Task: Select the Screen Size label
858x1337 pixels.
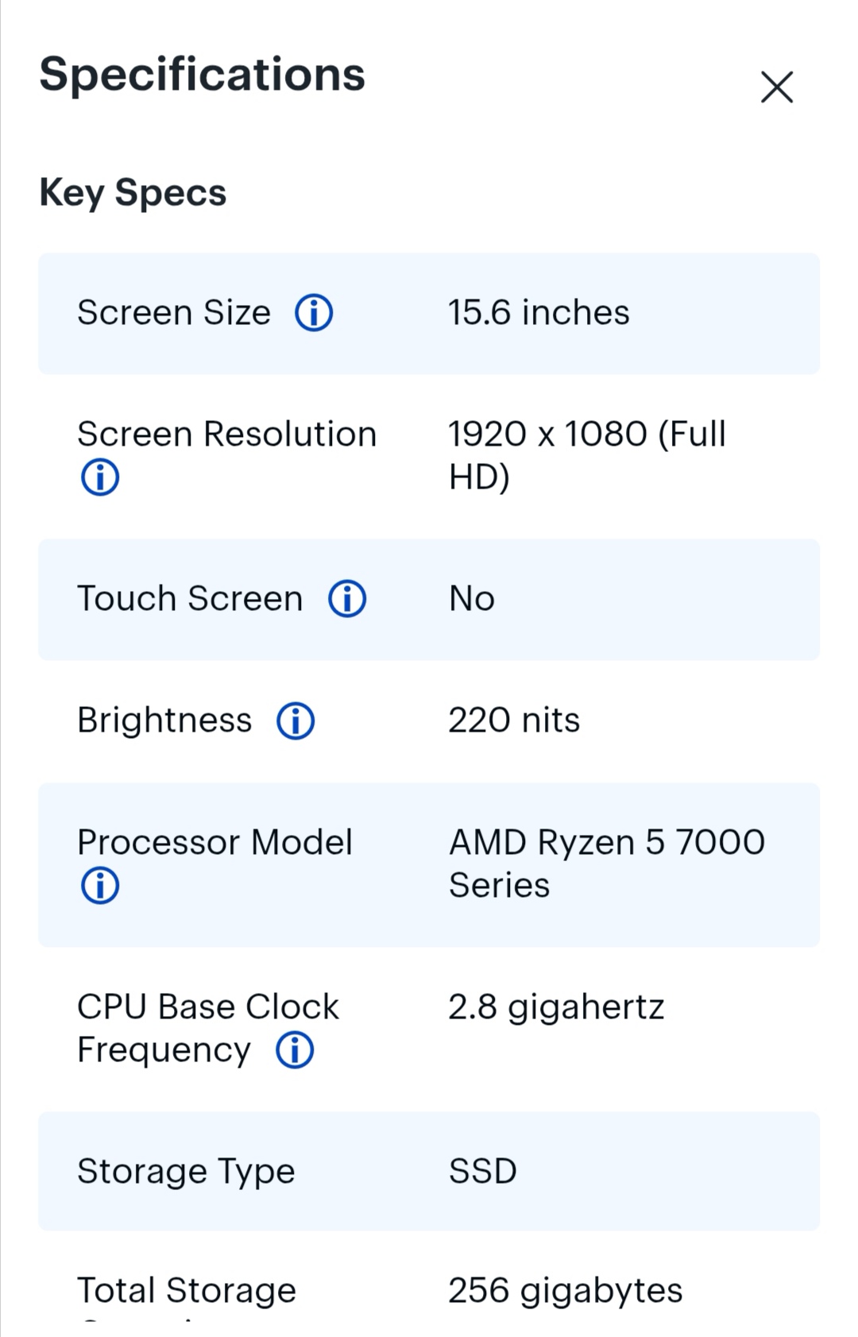Action: click(174, 312)
